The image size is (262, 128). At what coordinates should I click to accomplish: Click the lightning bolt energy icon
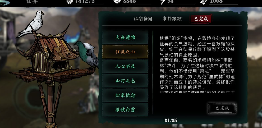[x=163, y=2]
